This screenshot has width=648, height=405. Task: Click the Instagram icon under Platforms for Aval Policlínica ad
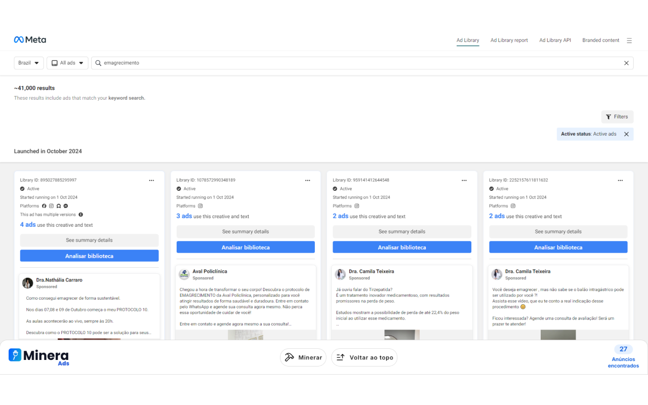[200, 206]
